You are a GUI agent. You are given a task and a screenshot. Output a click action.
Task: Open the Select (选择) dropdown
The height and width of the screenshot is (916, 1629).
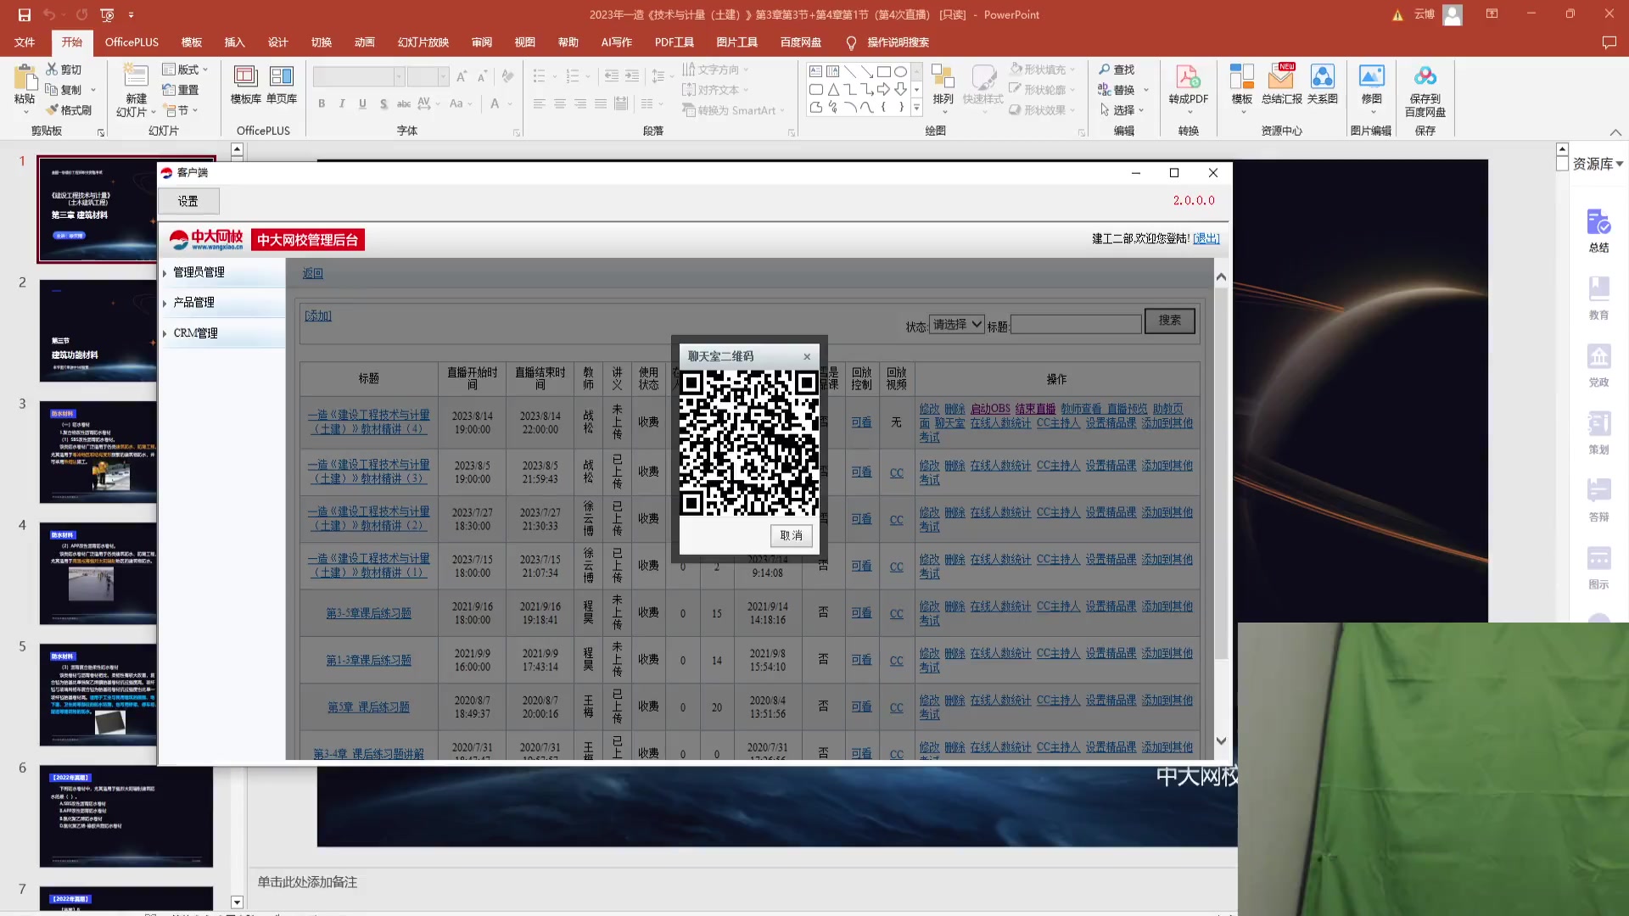pos(1122,110)
